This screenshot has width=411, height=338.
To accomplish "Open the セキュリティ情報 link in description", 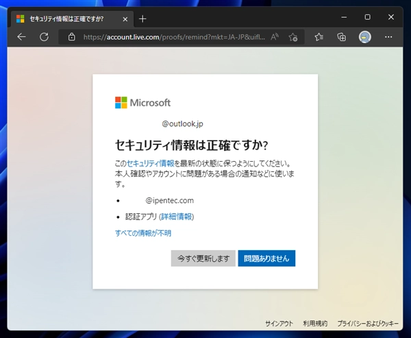I will (x=151, y=163).
